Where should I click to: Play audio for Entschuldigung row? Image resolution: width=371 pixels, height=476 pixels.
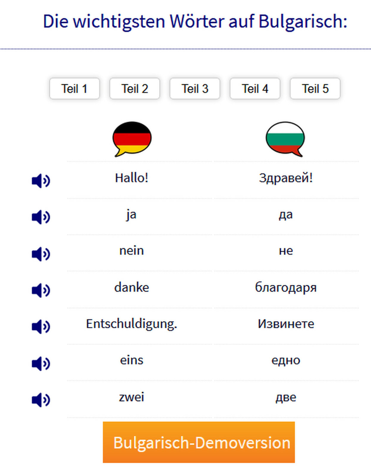pos(41,326)
